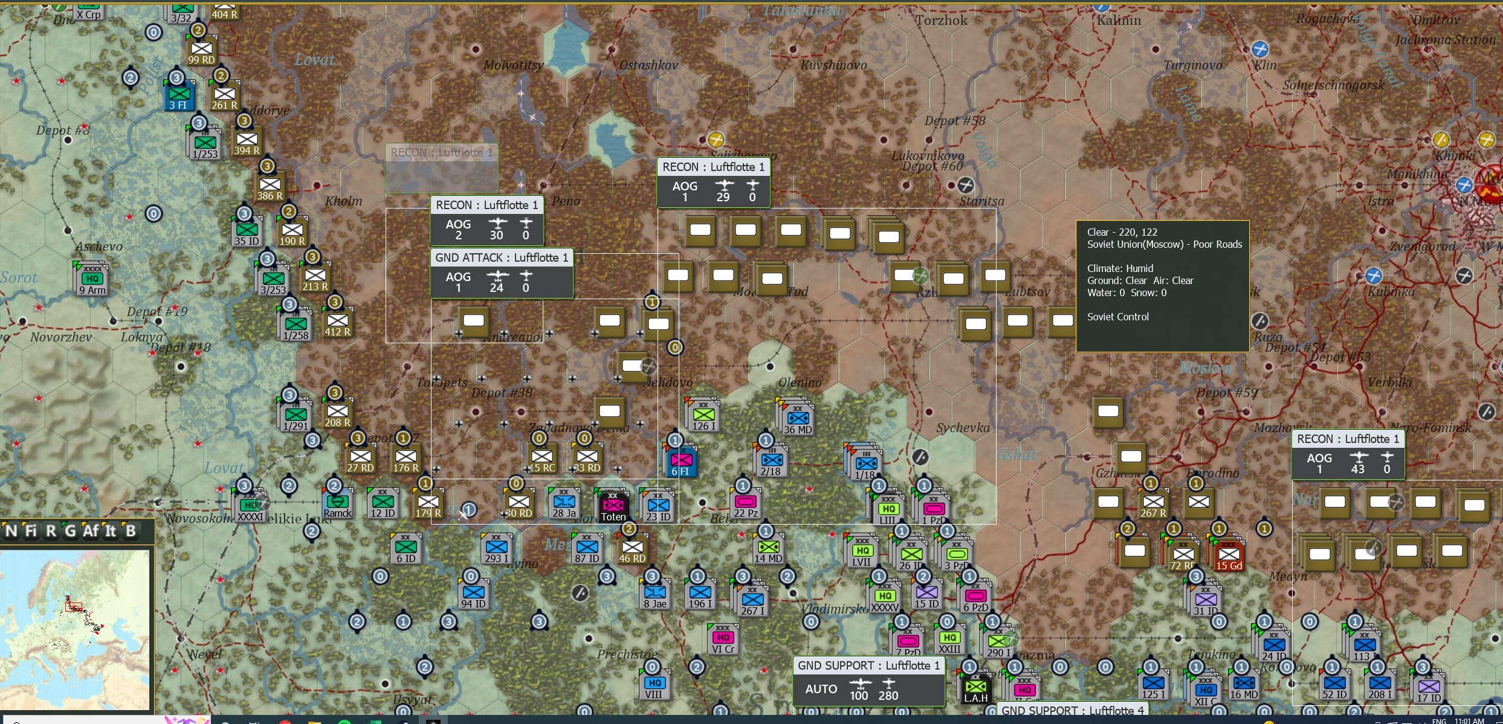Image resolution: width=1503 pixels, height=724 pixels.
Task: Select the 1/253 unit counter
Action: pyautogui.click(x=205, y=144)
